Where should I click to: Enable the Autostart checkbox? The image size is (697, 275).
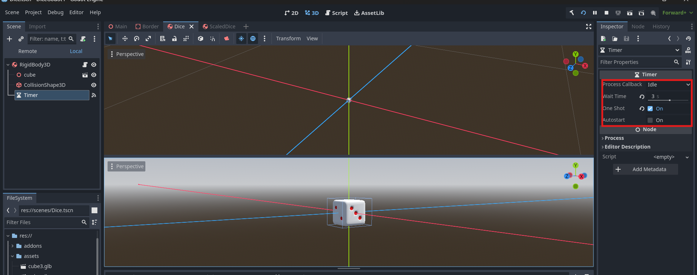click(650, 120)
